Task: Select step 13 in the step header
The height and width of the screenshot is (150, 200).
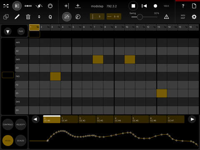Action: tap(162, 27)
